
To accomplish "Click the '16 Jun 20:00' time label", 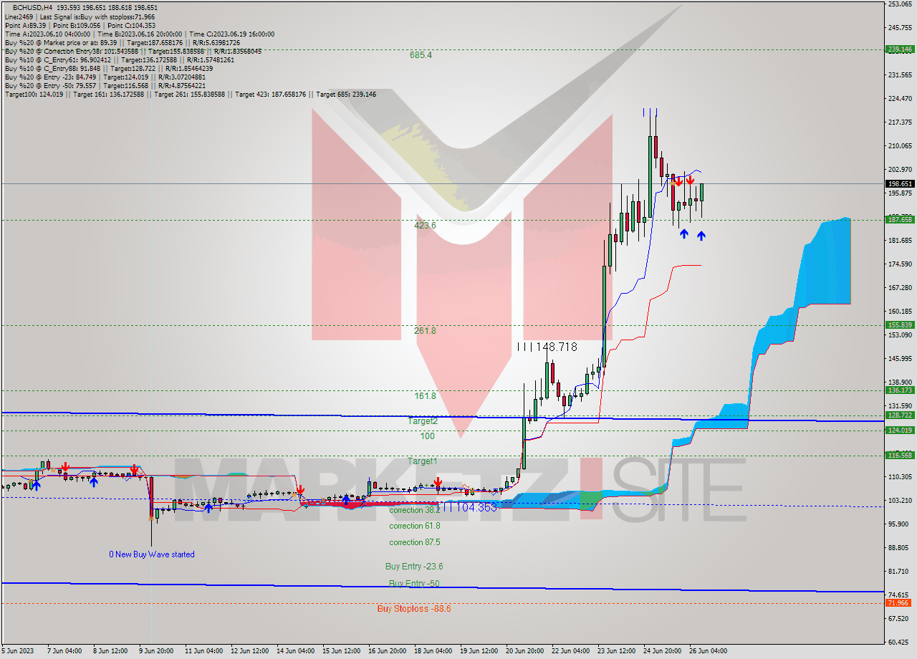I will click(388, 652).
